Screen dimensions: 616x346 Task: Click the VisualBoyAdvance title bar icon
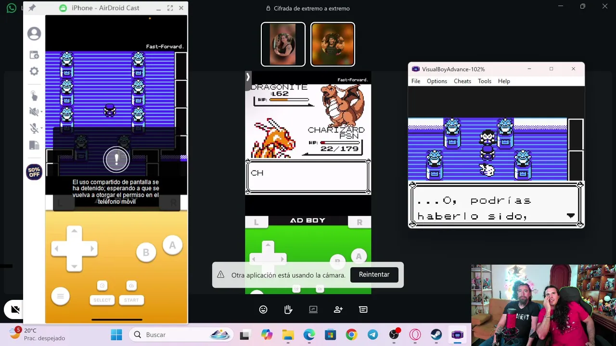point(416,69)
